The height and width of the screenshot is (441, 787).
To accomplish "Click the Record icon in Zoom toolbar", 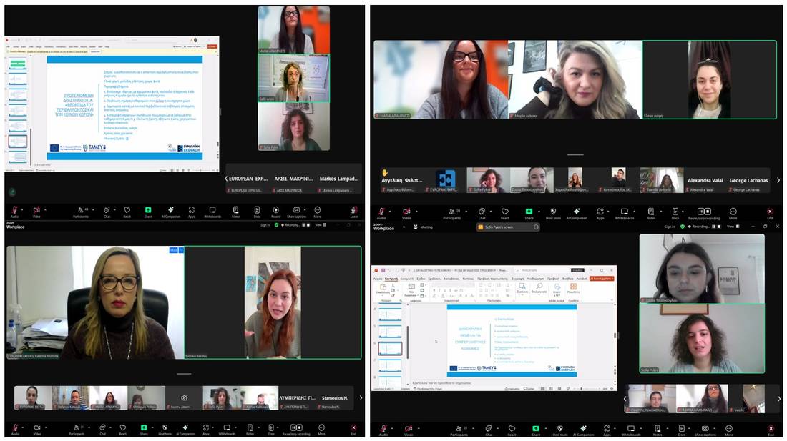I will point(275,210).
